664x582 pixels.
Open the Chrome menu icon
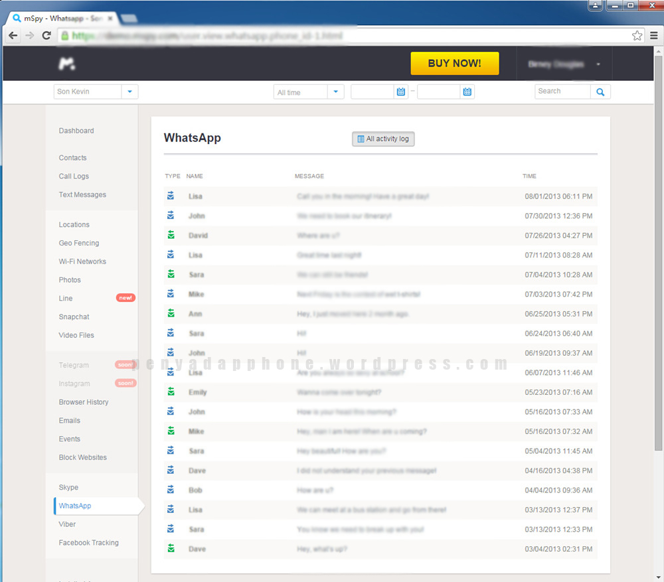coord(654,35)
